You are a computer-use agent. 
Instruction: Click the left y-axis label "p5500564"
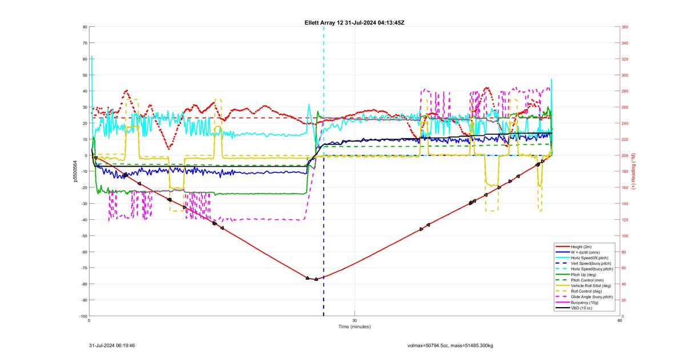point(75,172)
